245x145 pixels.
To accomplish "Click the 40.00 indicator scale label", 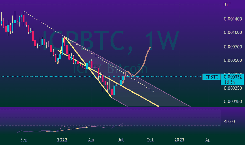I will coord(229,122).
